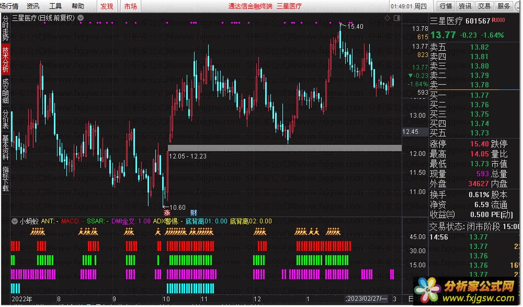Click the 底背离02: 0.00 indicator label

click(x=251, y=221)
